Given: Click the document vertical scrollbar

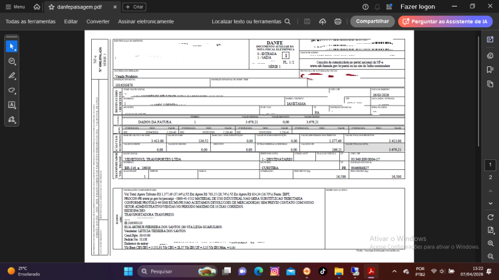Looking at the screenshot, I should [478, 92].
